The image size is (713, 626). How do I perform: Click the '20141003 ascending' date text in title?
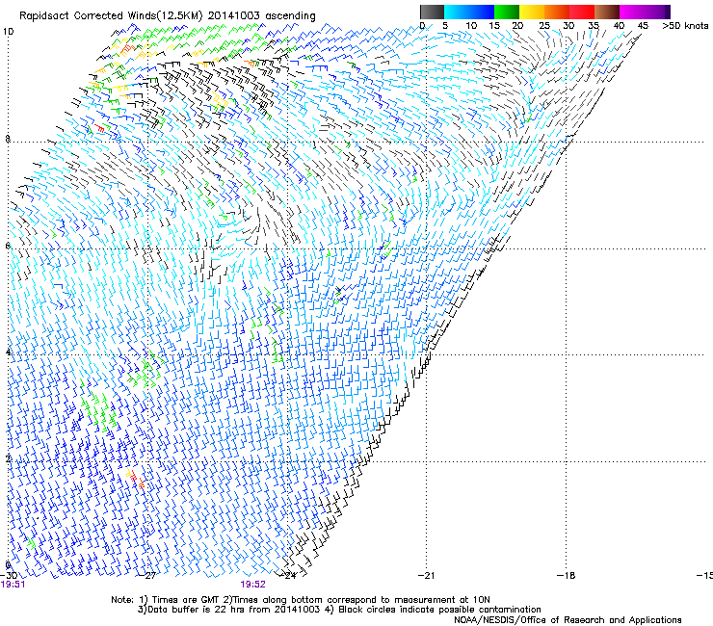pos(261,16)
